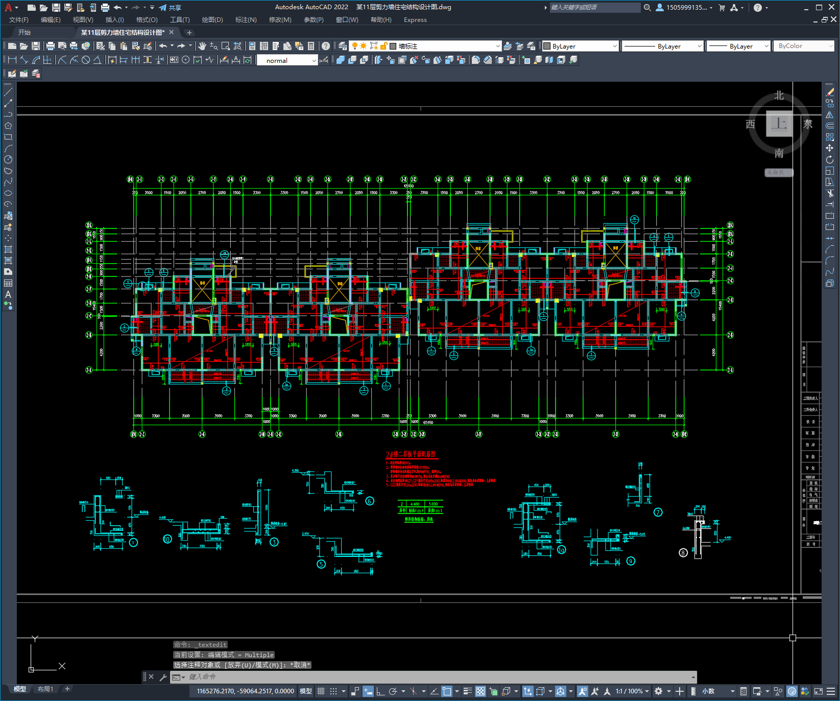Open the AutoCAD application menu logo

point(8,7)
